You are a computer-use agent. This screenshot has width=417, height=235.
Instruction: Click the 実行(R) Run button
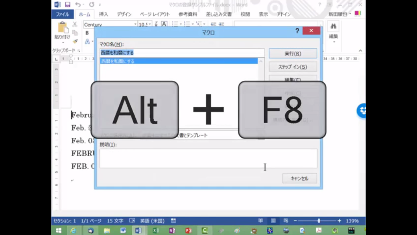pos(293,54)
